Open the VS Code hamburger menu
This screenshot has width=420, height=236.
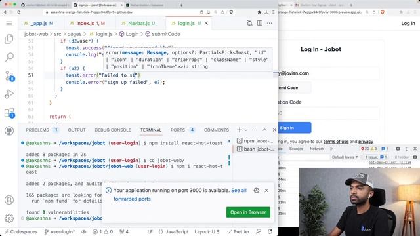9,24
